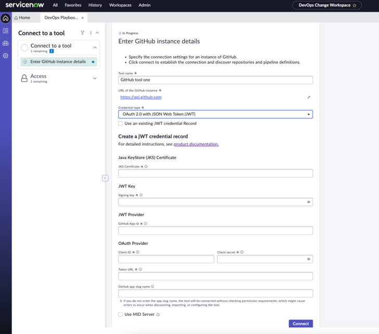
Task: Click the blue badge showing 1
Action: point(52,51)
